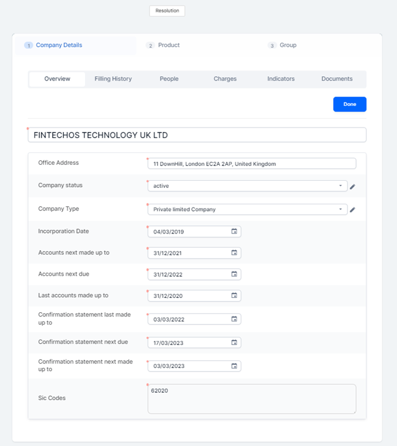Open calendar for Confirmation statement next due
The image size is (397, 446).
234,343
